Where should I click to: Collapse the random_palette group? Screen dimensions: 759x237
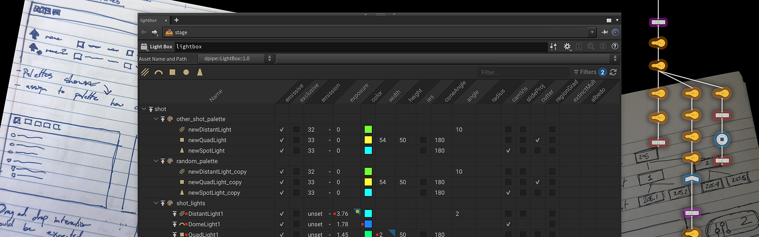click(156, 161)
